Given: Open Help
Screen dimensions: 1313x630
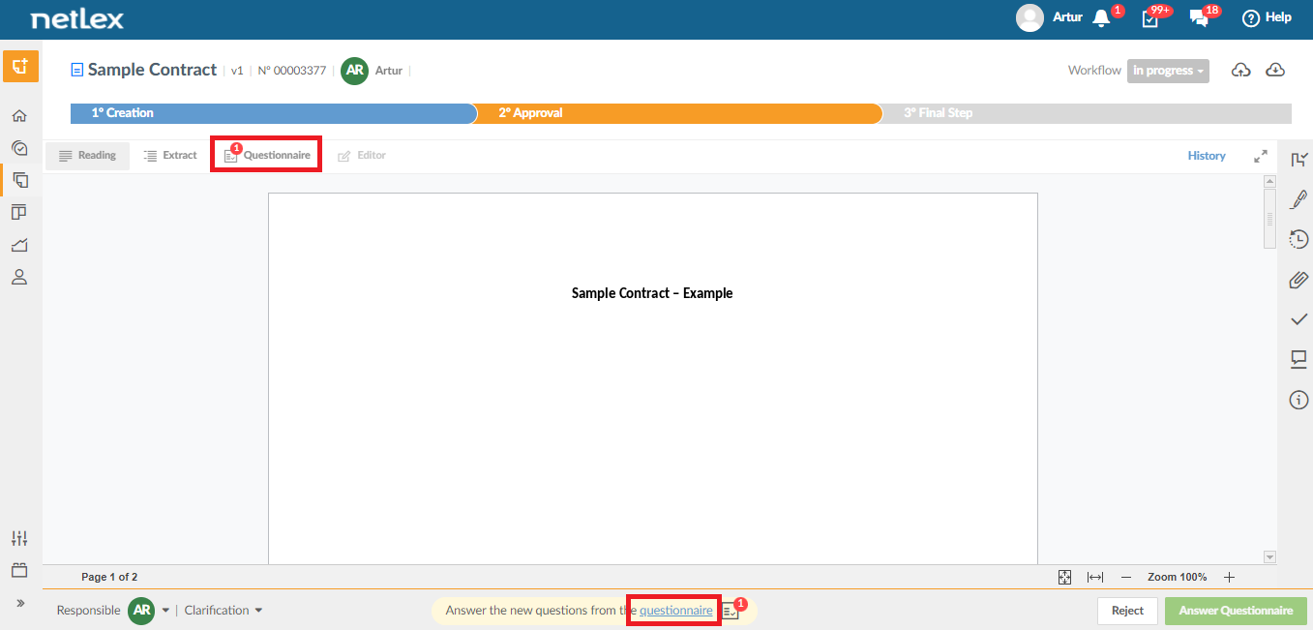Looking at the screenshot, I should [x=1267, y=17].
